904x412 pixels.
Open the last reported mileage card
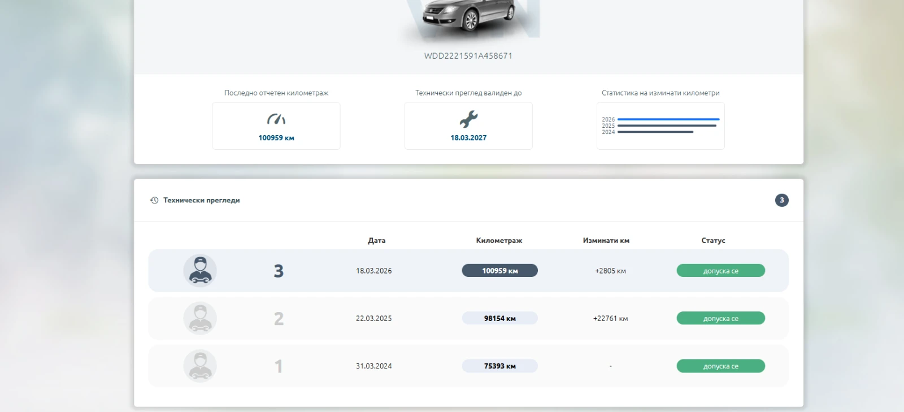coord(276,126)
